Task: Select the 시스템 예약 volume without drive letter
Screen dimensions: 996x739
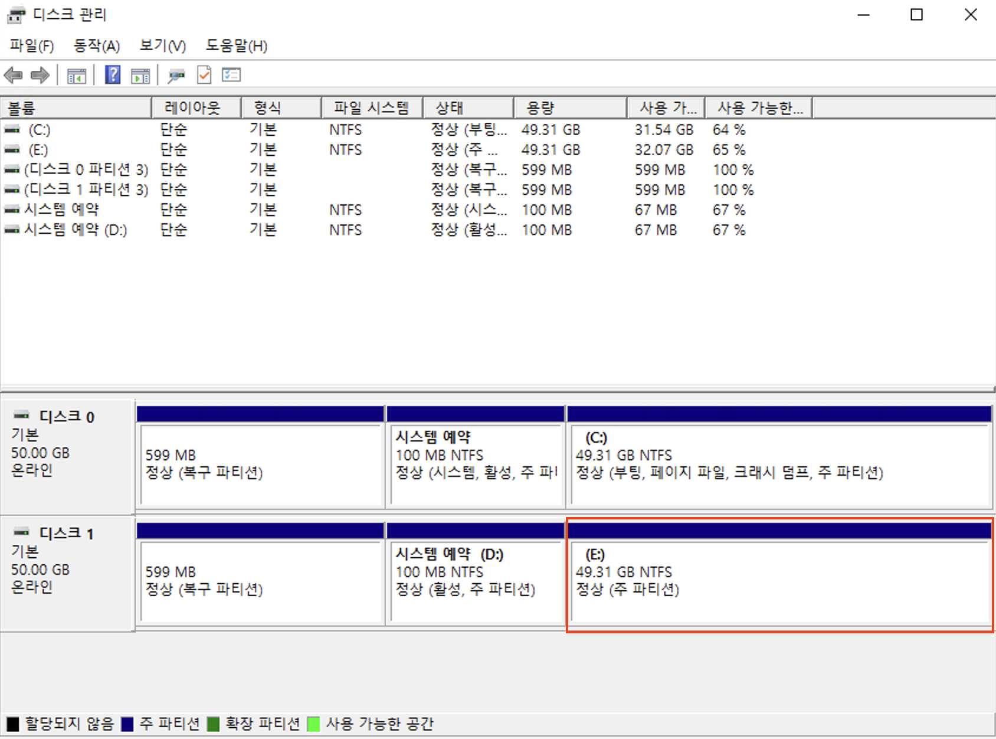Action: coord(61,210)
